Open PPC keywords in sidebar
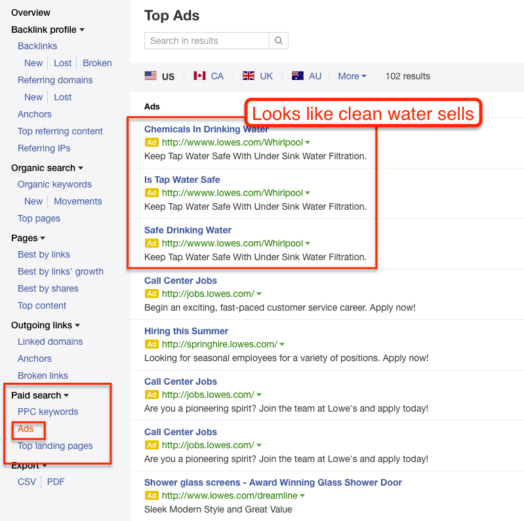This screenshot has width=524, height=521. [48, 412]
